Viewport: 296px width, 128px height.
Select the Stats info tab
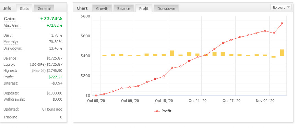point(24,9)
